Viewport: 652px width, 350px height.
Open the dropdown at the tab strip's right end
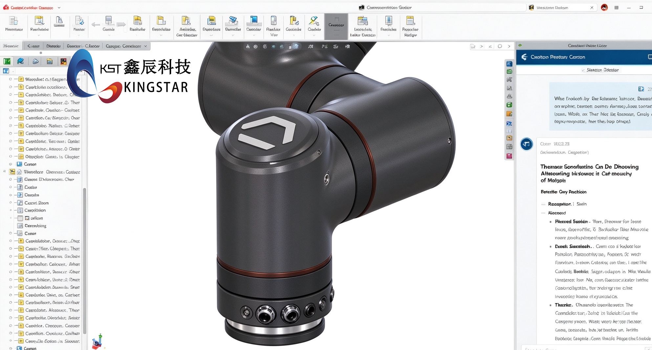[x=145, y=46]
